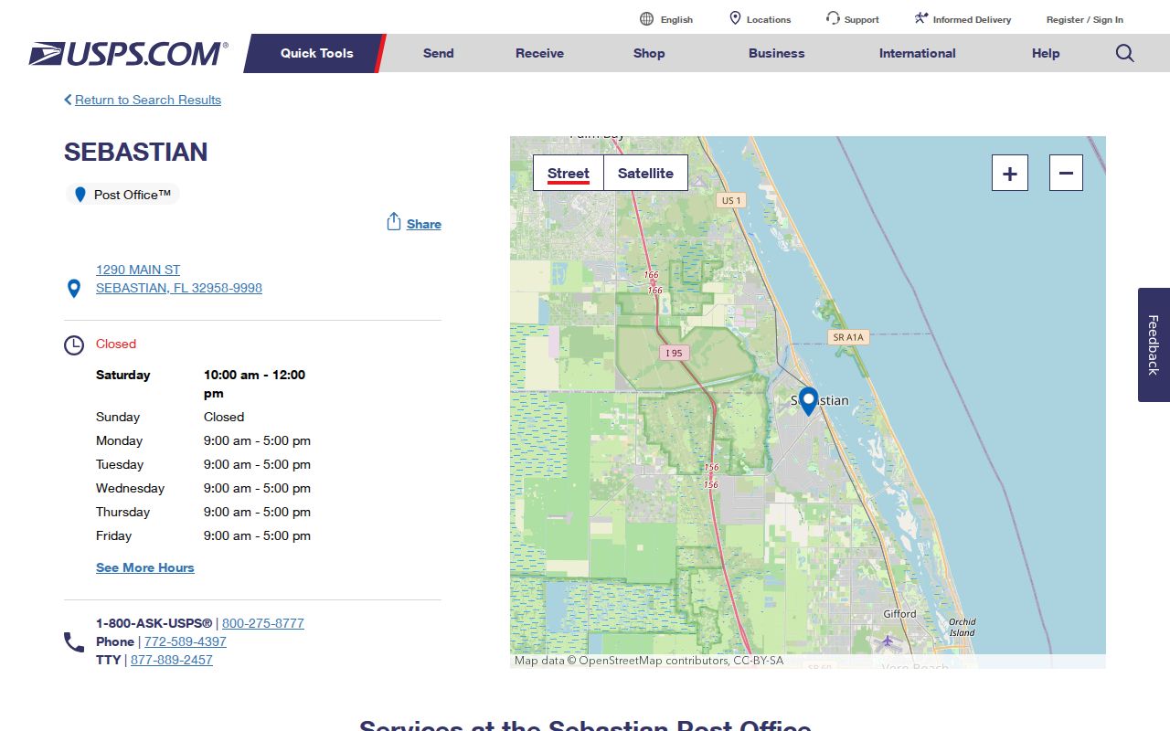Open the Shop menu
Screen dimensions: 1170x731
pyautogui.click(x=649, y=53)
